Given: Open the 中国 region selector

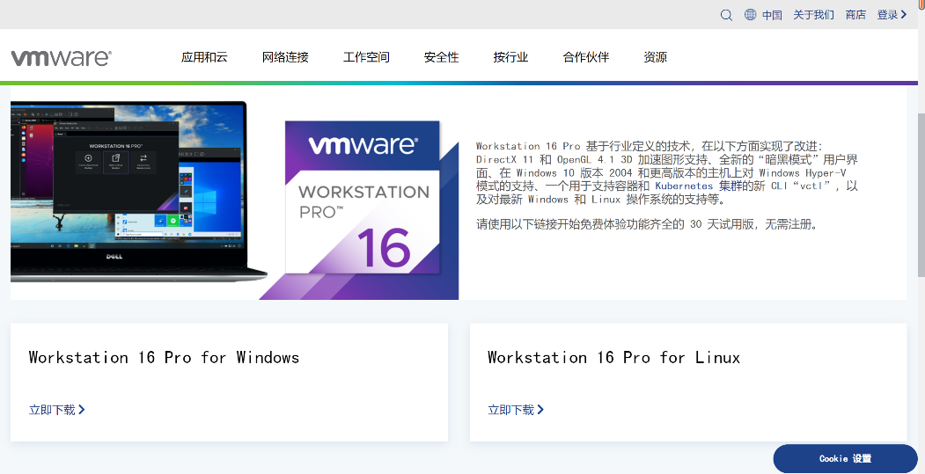Looking at the screenshot, I should pyautogui.click(x=772, y=15).
